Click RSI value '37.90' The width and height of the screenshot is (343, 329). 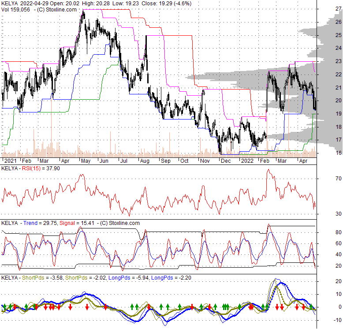(x=53, y=168)
